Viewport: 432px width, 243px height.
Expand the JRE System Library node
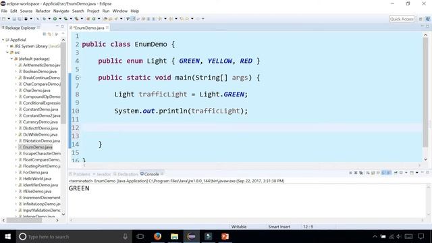[x=7, y=46]
